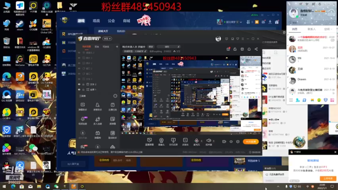Click the record video icon beside the eye
Image resolution: width=338 pixels, height=190 pixels.
(224, 141)
